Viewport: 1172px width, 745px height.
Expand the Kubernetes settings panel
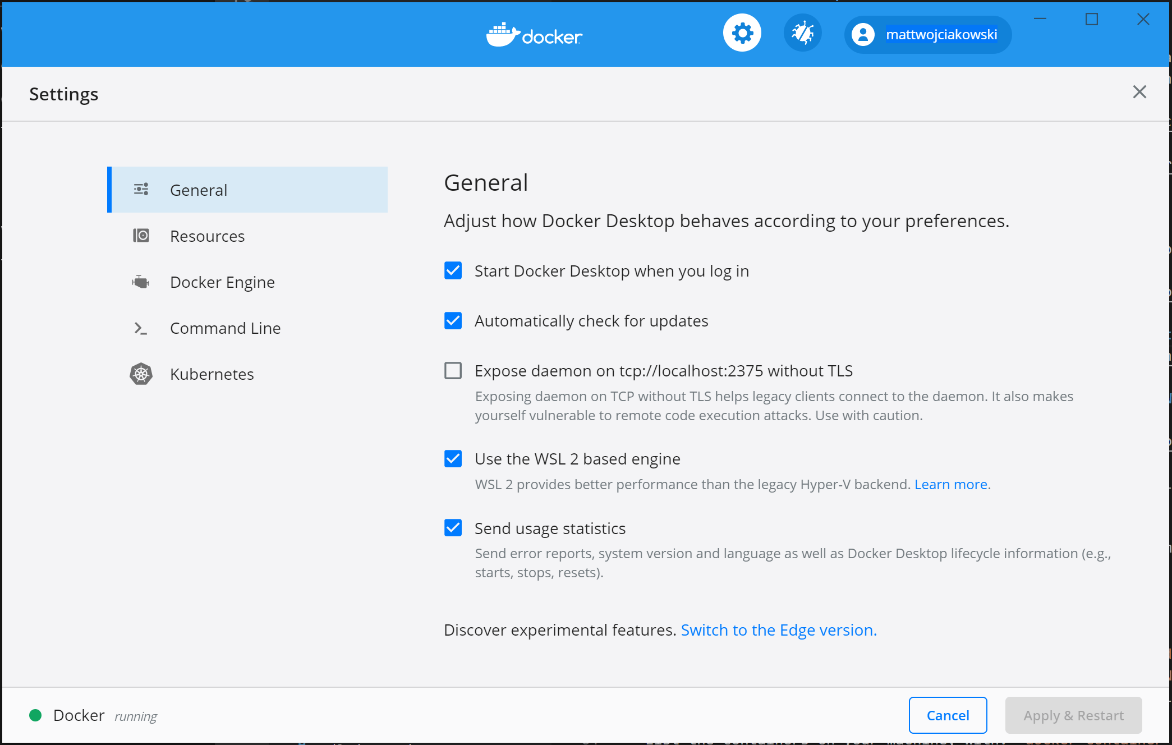211,374
